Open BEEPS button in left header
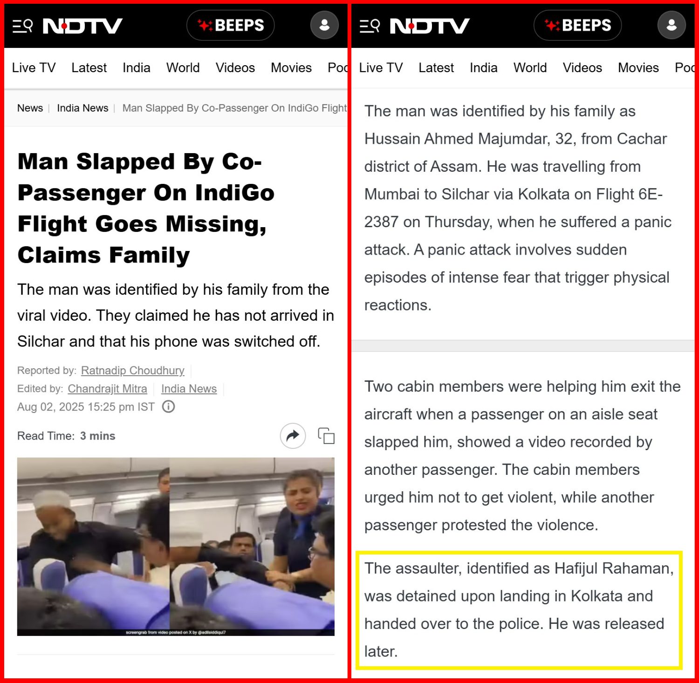The width and height of the screenshot is (699, 683). tap(230, 25)
